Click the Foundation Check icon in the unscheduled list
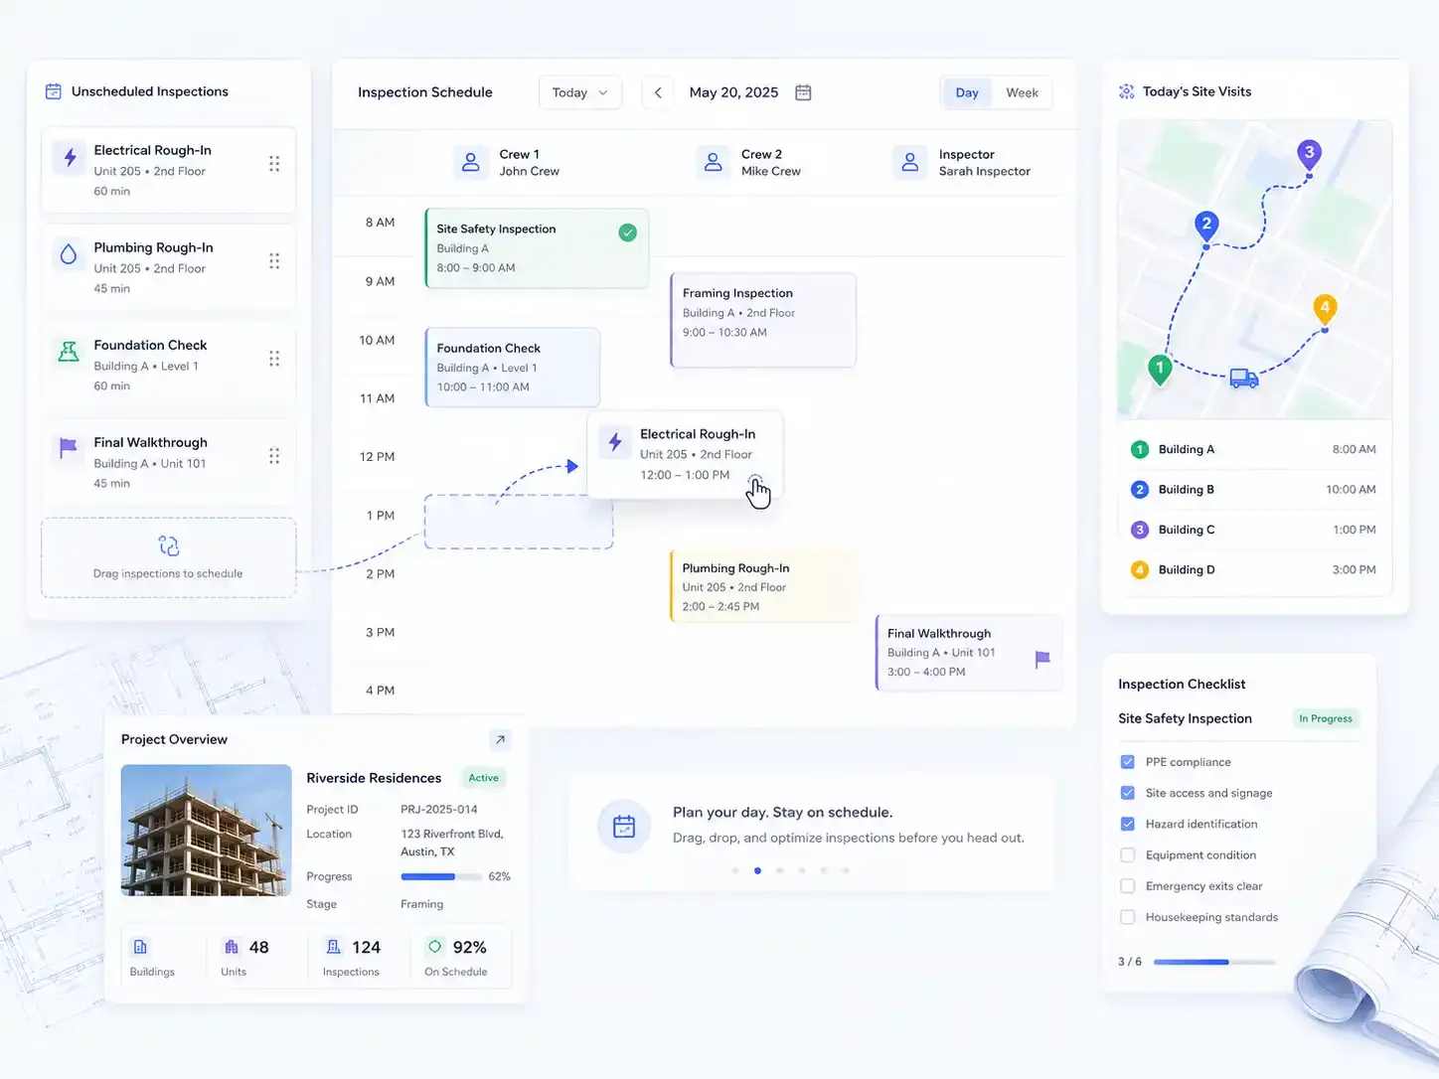 (x=69, y=352)
